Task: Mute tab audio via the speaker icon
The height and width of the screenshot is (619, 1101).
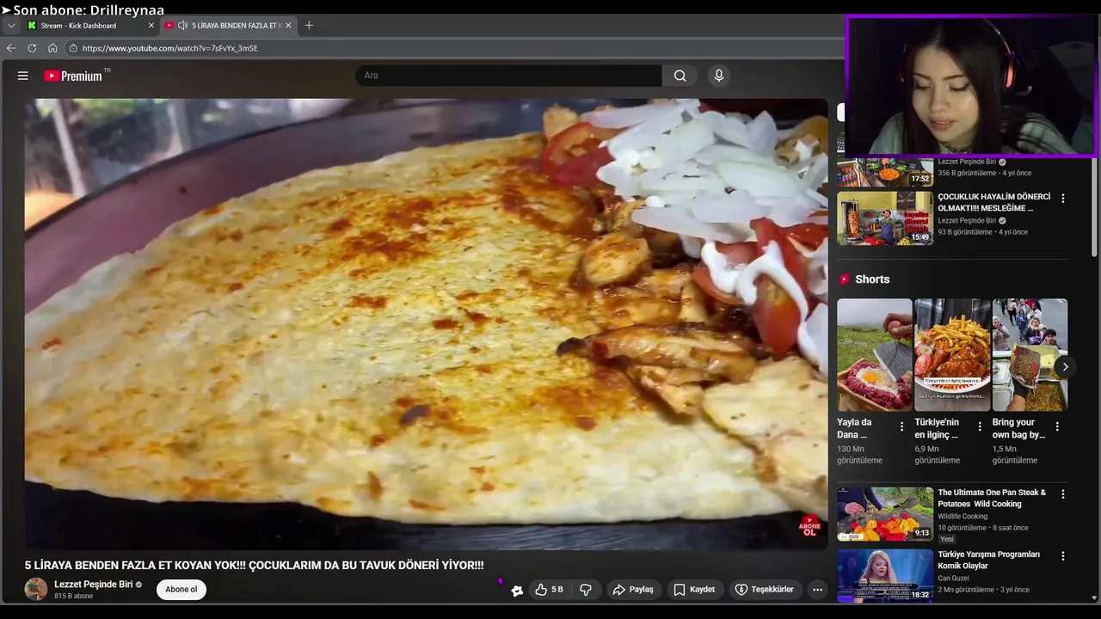Action: click(x=182, y=26)
